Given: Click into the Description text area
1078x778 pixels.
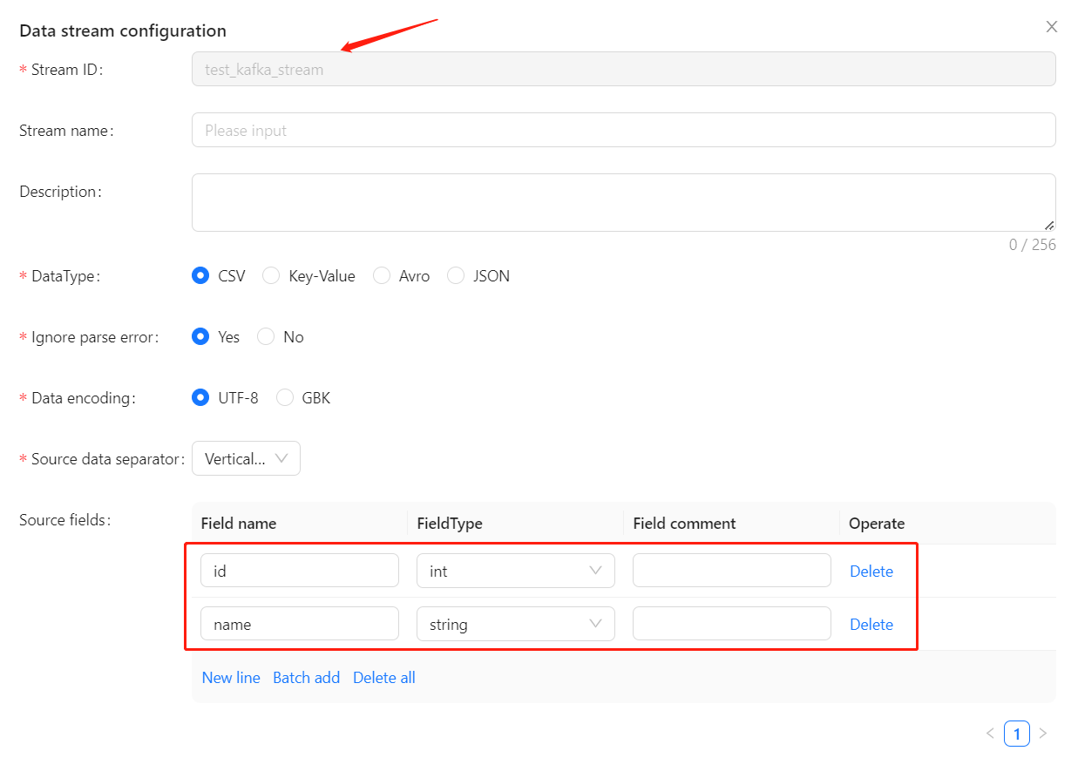Looking at the screenshot, I should [623, 202].
